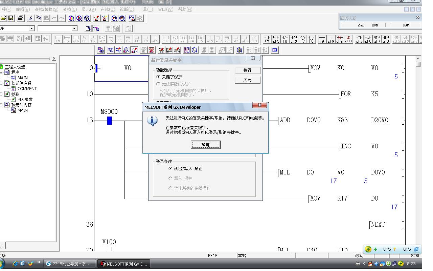Viewport: 433px width, 271px height.
Task: Select PLC参数 in the project tree
Action: coord(25,99)
